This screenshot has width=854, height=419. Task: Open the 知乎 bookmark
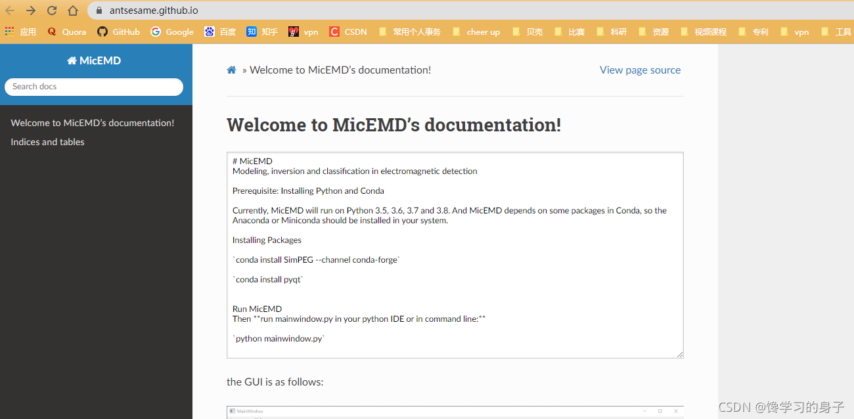tap(262, 32)
